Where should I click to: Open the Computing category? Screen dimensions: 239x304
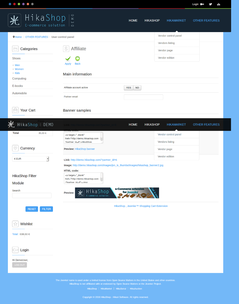[x=19, y=79]
